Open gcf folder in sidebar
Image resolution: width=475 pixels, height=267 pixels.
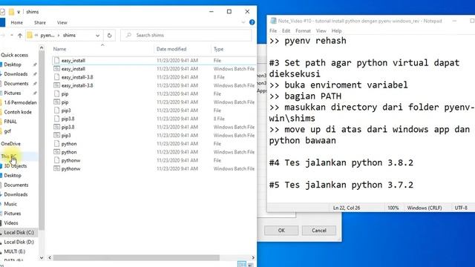pyautogui.click(x=7, y=131)
